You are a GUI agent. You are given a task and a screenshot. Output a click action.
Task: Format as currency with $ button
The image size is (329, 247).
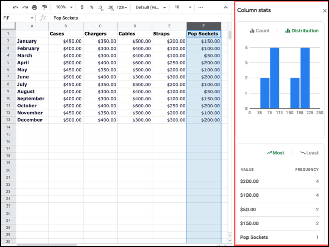pyautogui.click(x=82, y=7)
